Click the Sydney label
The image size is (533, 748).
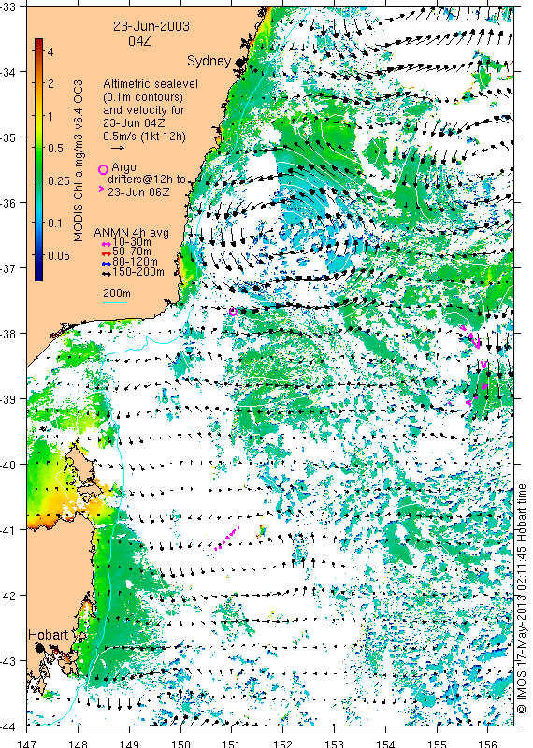click(209, 61)
